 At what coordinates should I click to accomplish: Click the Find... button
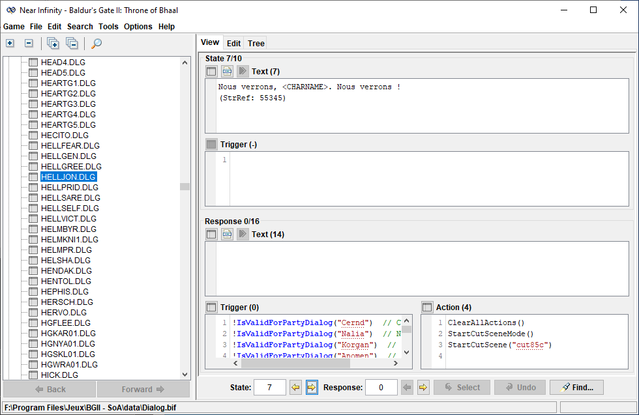point(576,387)
